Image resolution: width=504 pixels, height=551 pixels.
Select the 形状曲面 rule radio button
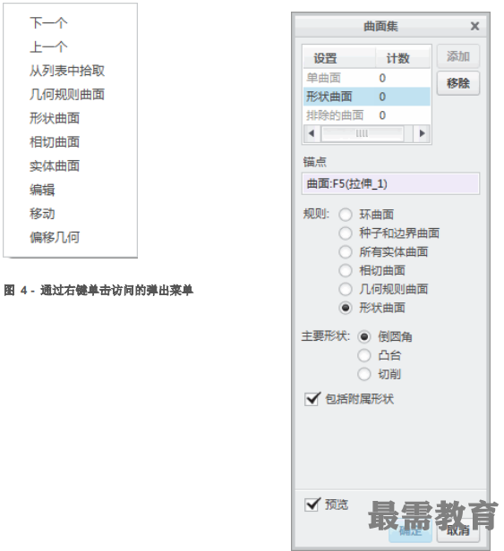point(346,308)
